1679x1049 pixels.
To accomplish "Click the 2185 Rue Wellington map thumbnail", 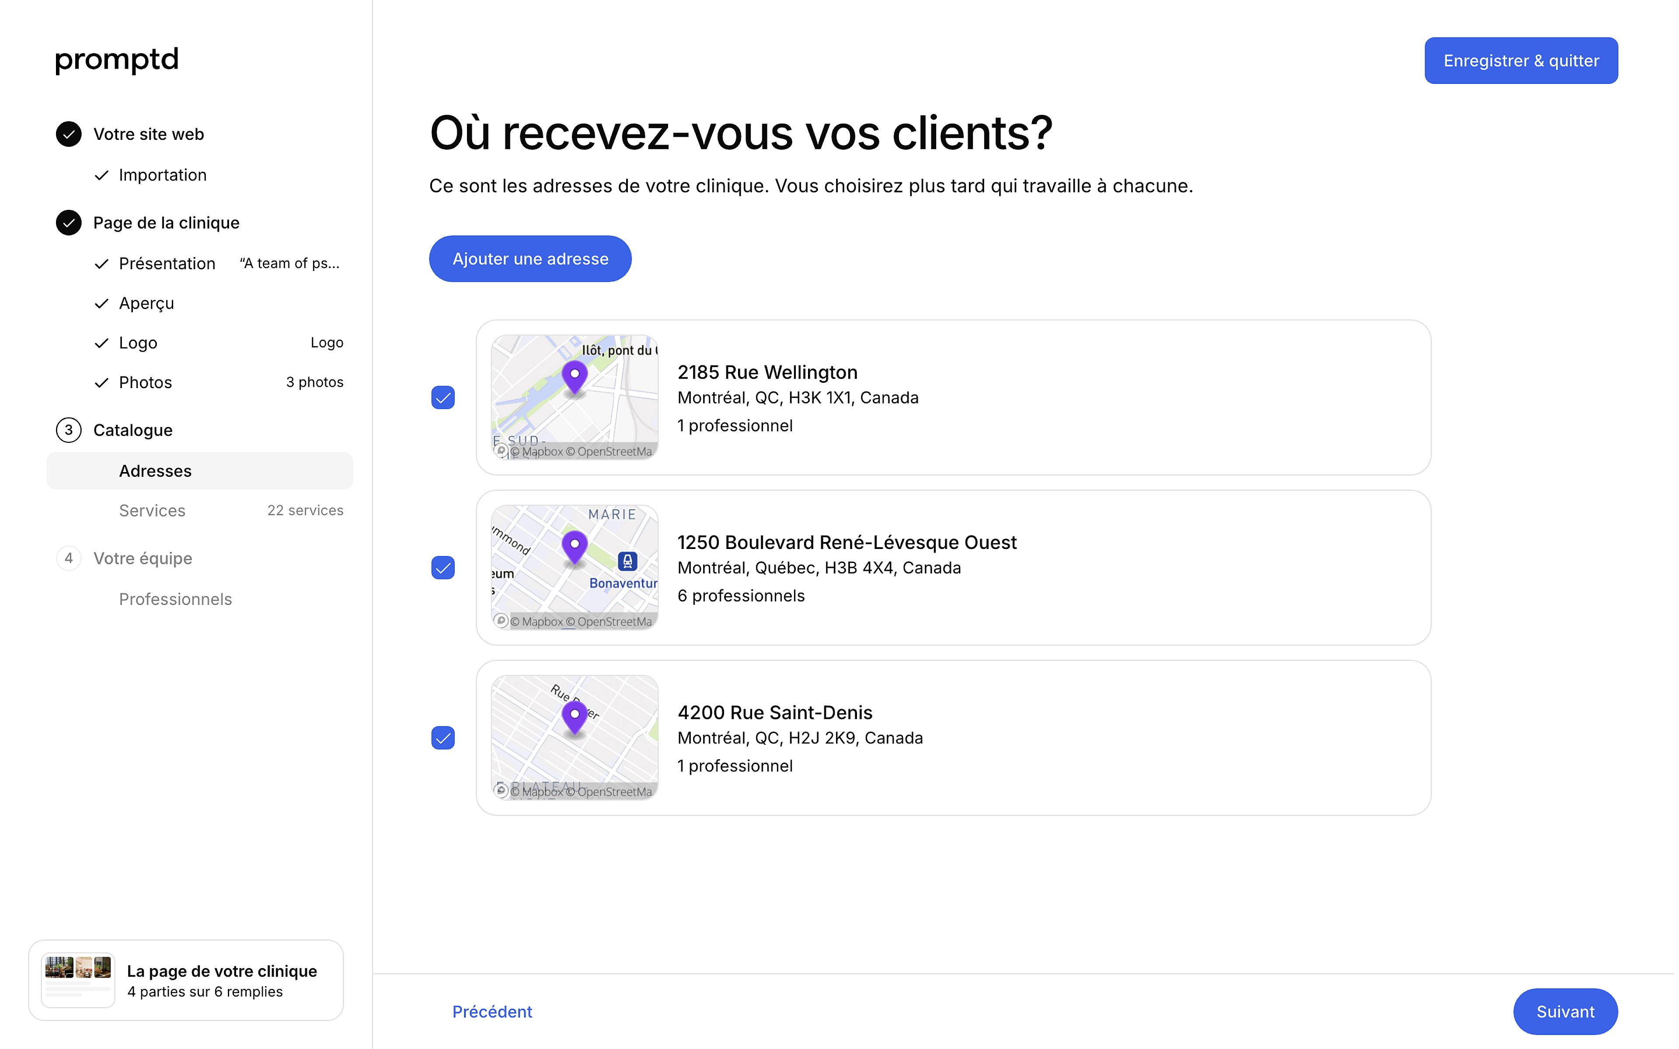I will point(575,398).
